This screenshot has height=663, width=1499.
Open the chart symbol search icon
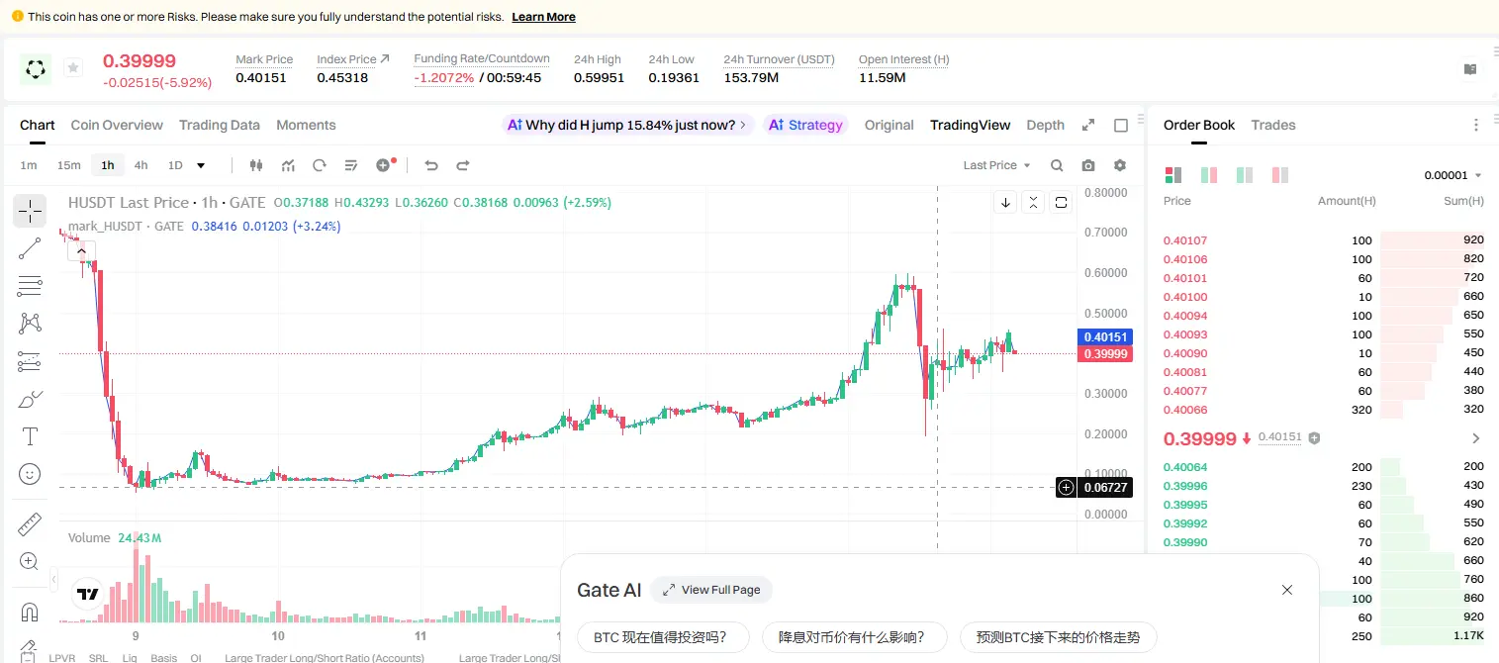click(1057, 165)
